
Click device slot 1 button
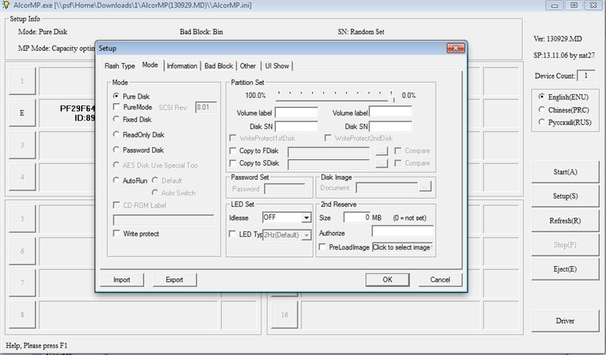[x=22, y=81]
